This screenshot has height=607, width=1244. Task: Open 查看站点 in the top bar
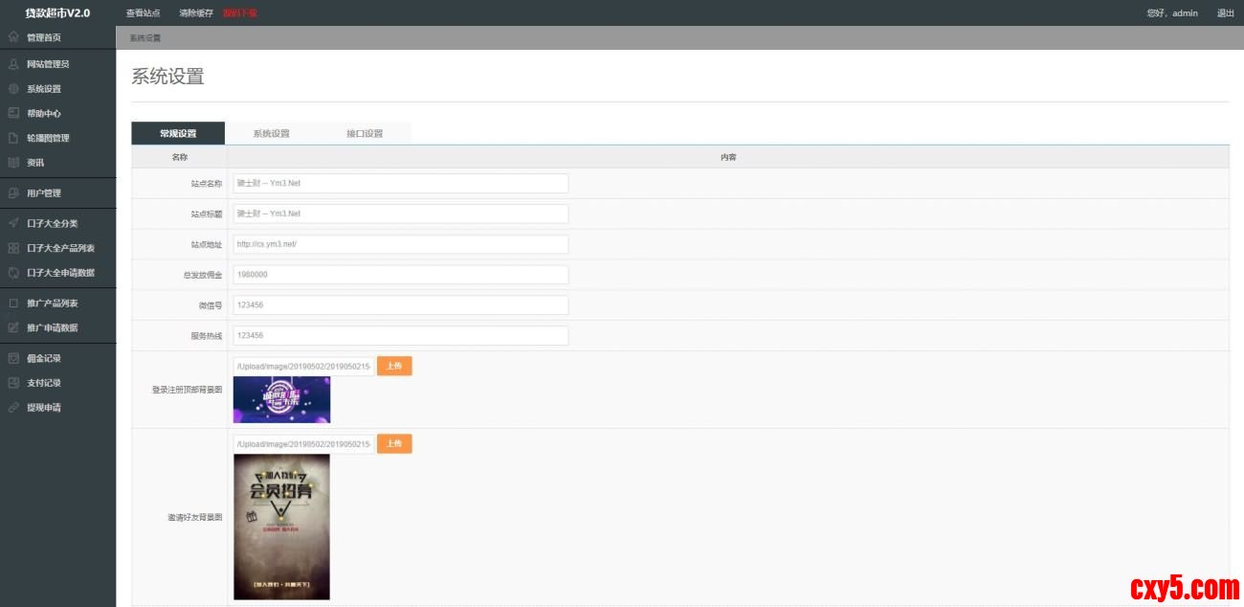click(x=143, y=13)
